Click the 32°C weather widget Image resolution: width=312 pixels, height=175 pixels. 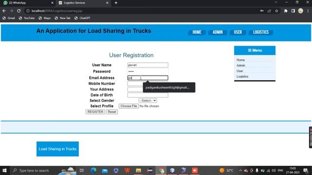point(227,171)
